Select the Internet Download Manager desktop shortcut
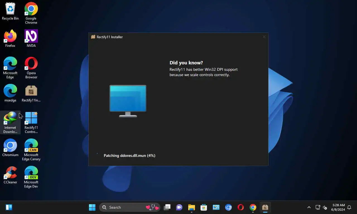This screenshot has height=214, width=357. tap(10, 122)
